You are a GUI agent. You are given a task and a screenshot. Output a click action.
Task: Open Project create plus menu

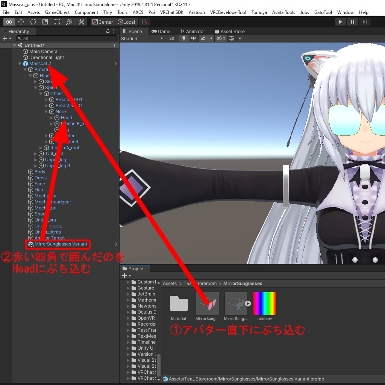pos(126,276)
